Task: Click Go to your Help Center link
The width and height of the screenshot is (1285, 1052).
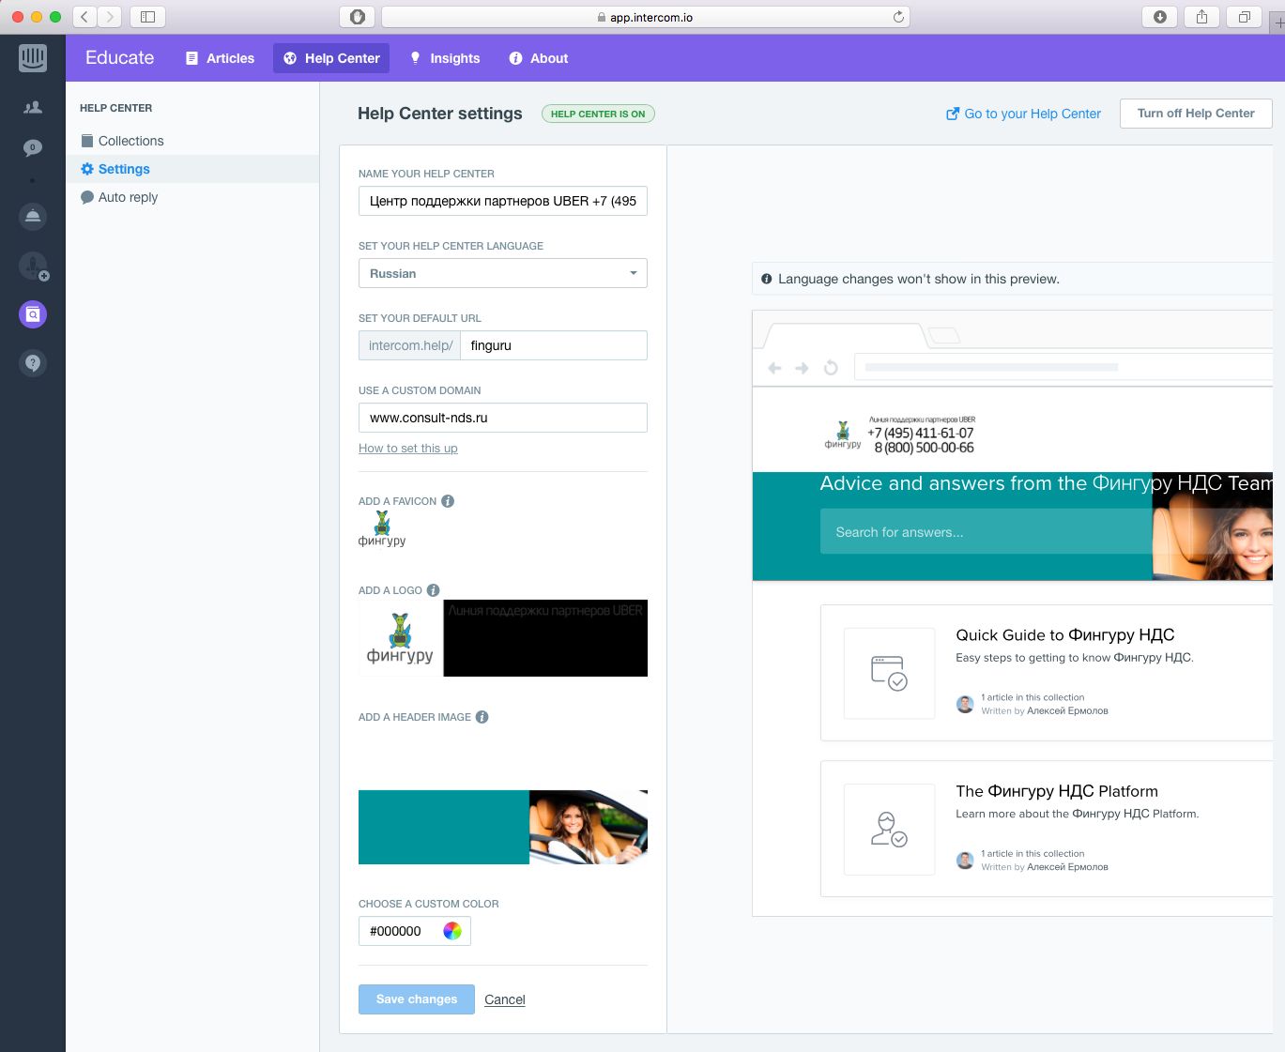Action: tap(1023, 114)
